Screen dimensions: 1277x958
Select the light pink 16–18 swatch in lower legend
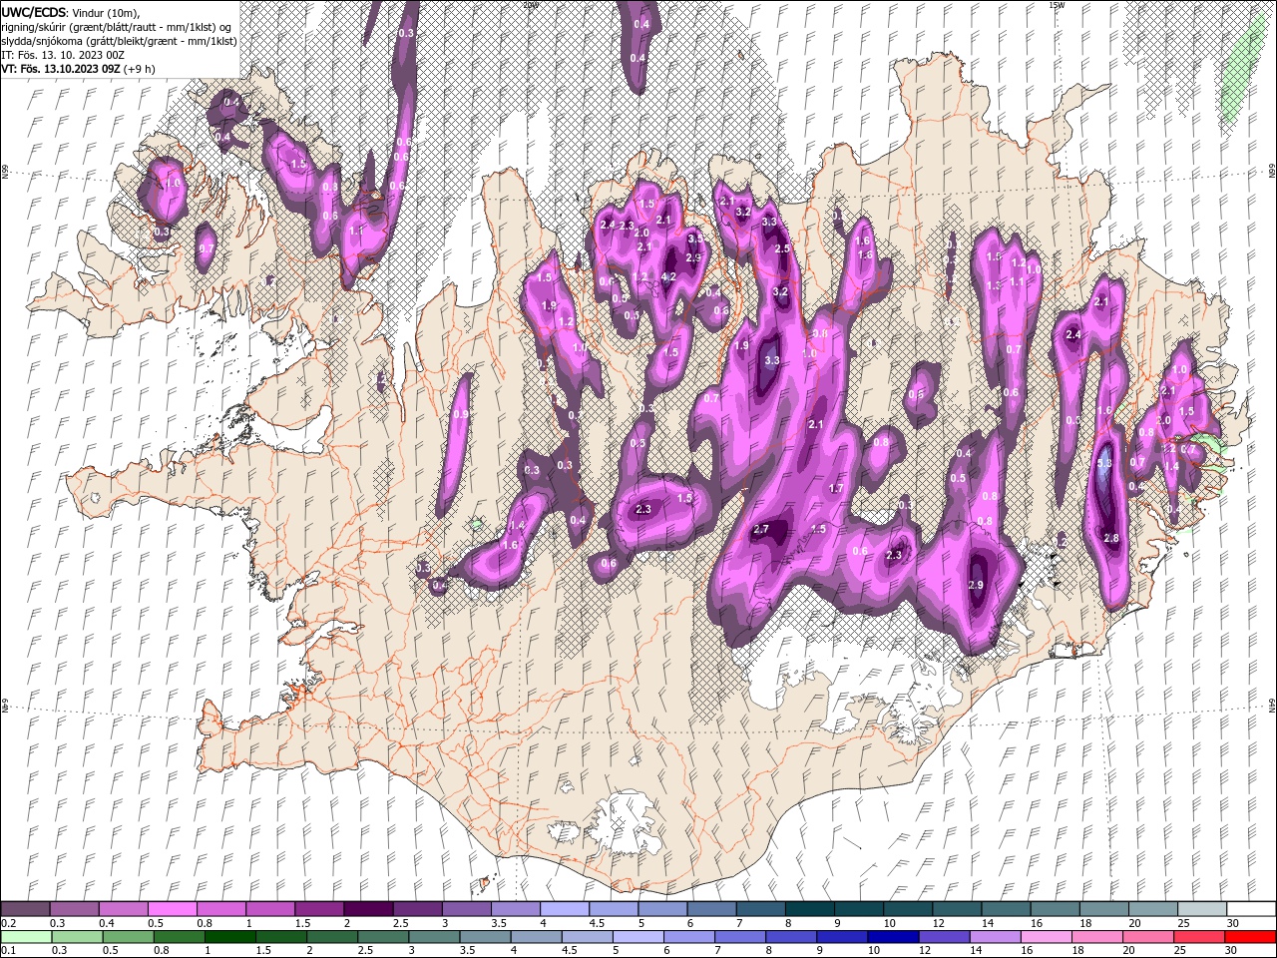tap(1048, 937)
